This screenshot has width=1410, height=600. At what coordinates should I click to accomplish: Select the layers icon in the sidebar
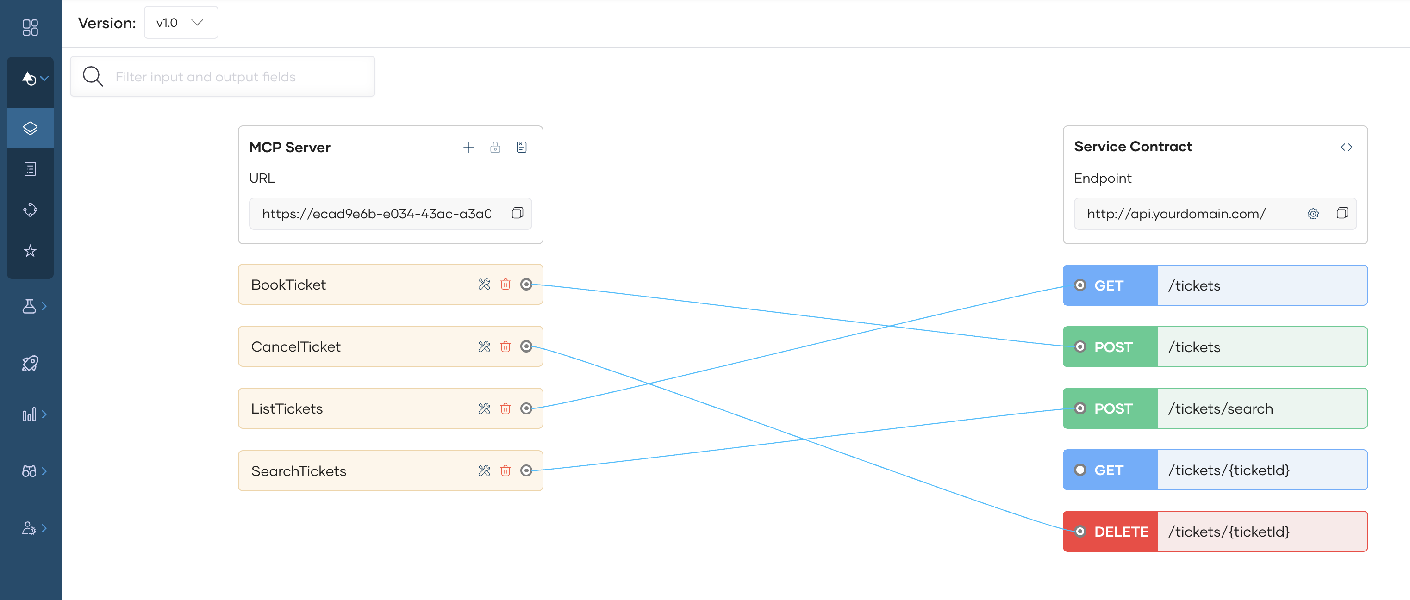click(x=30, y=127)
